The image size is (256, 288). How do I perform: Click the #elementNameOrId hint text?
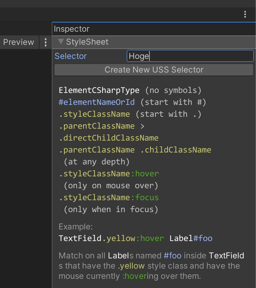tap(97, 102)
